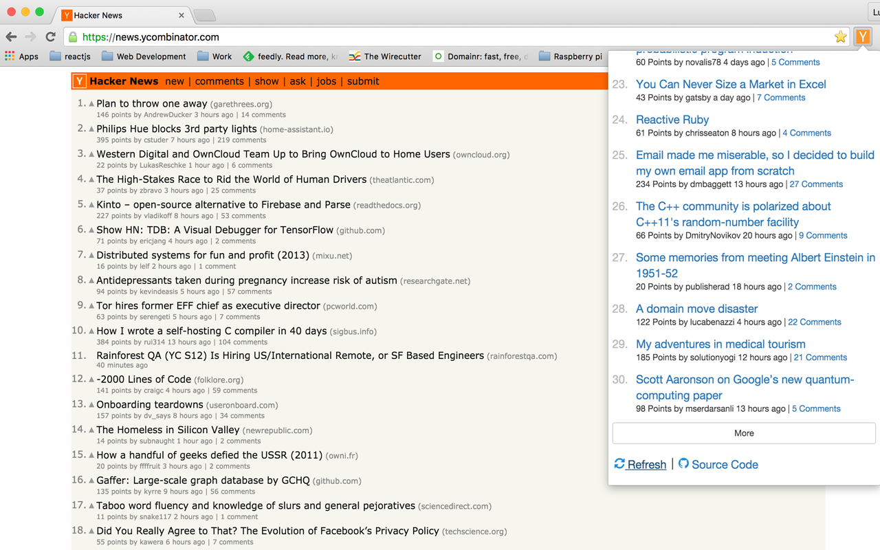
Task: Open 'The High-Stakes Race' story title
Action: [232, 179]
